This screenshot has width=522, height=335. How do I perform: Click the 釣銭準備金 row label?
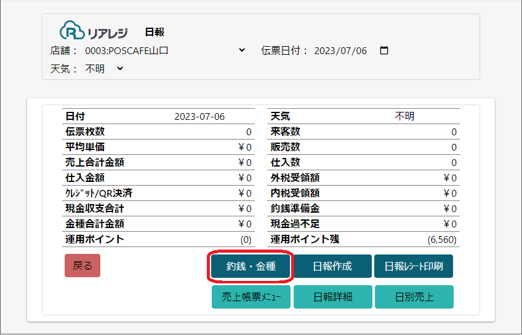coord(295,209)
